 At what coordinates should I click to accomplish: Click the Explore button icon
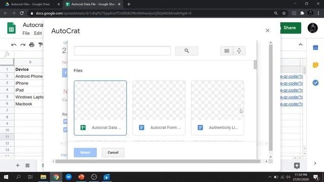(x=297, y=165)
